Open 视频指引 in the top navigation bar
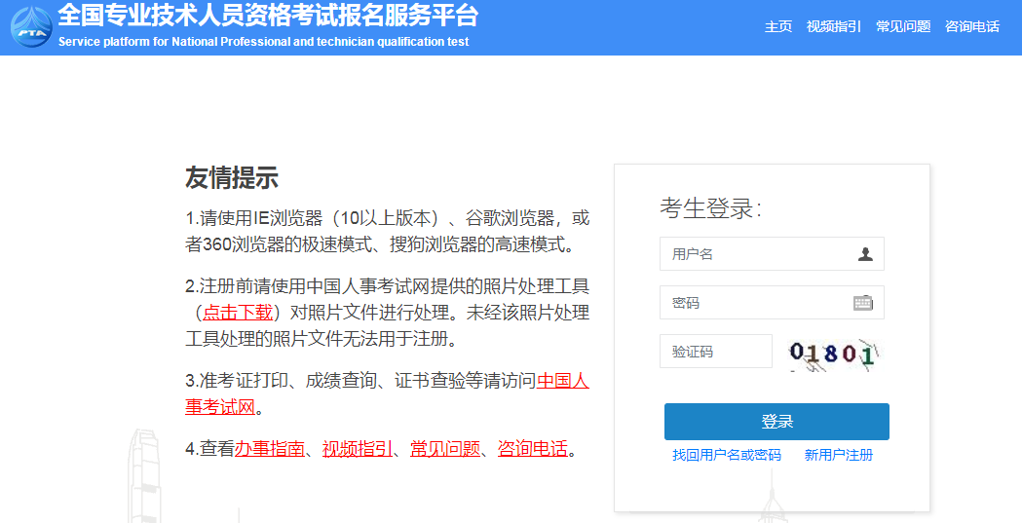The width and height of the screenshot is (1022, 523). tap(834, 26)
